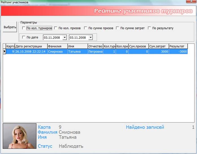This screenshot has height=154, width=197.
Task: Click the Отчество column header
Action: tap(95, 46)
